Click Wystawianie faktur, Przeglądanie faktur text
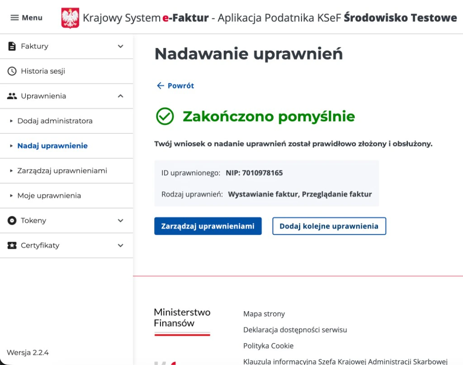The height and width of the screenshot is (365, 463). click(x=300, y=194)
